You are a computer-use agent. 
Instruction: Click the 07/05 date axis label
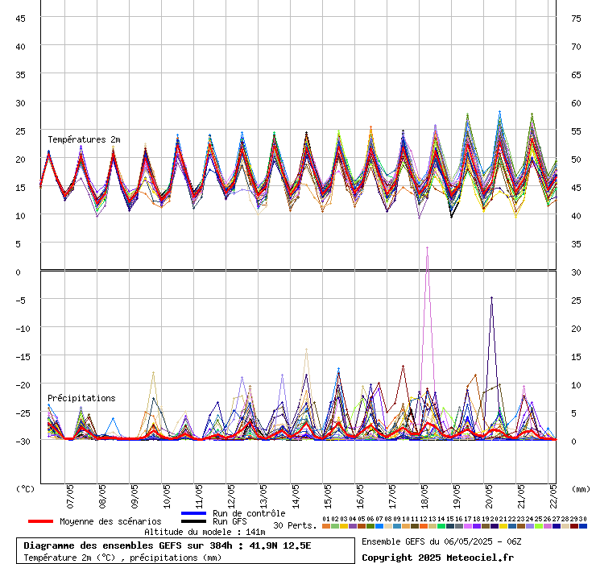70,496
